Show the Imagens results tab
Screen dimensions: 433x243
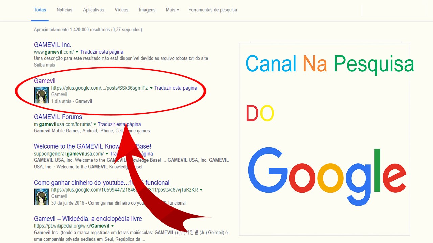click(x=147, y=10)
